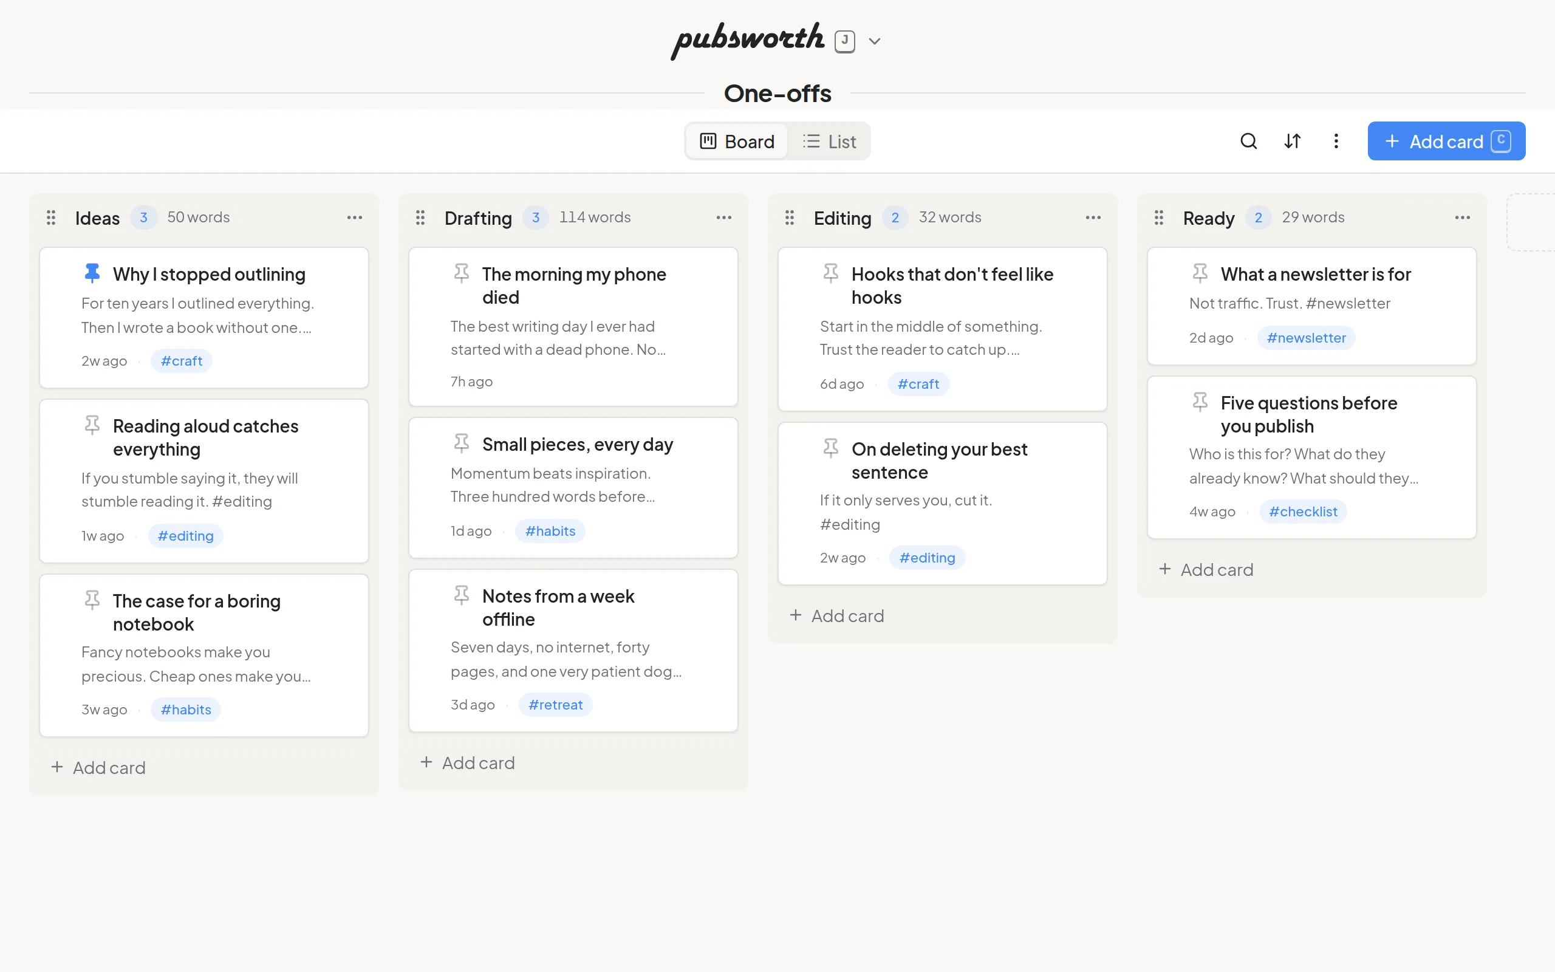Screen dimensions: 1555x972
Task: Open the Ready column options menu
Action: 1463,218
